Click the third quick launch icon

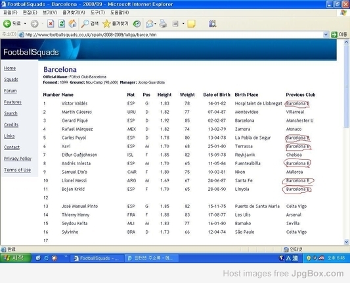[55, 258]
